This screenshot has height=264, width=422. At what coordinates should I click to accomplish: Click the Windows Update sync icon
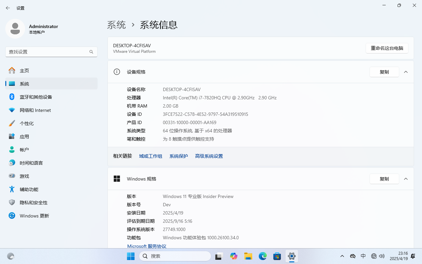point(12,216)
